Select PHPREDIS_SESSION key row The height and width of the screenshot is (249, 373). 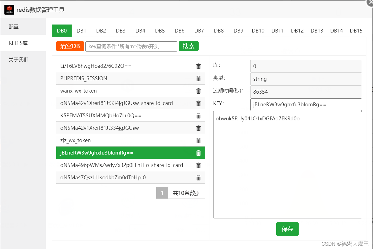point(131,79)
